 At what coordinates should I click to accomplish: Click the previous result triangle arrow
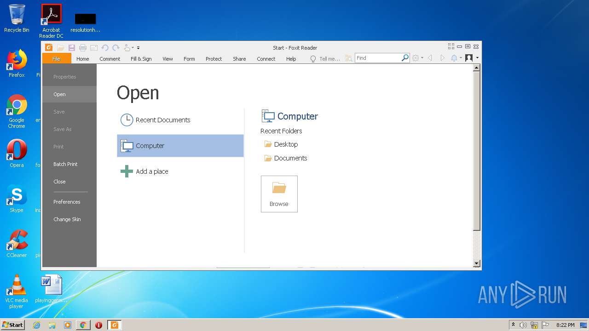(430, 58)
